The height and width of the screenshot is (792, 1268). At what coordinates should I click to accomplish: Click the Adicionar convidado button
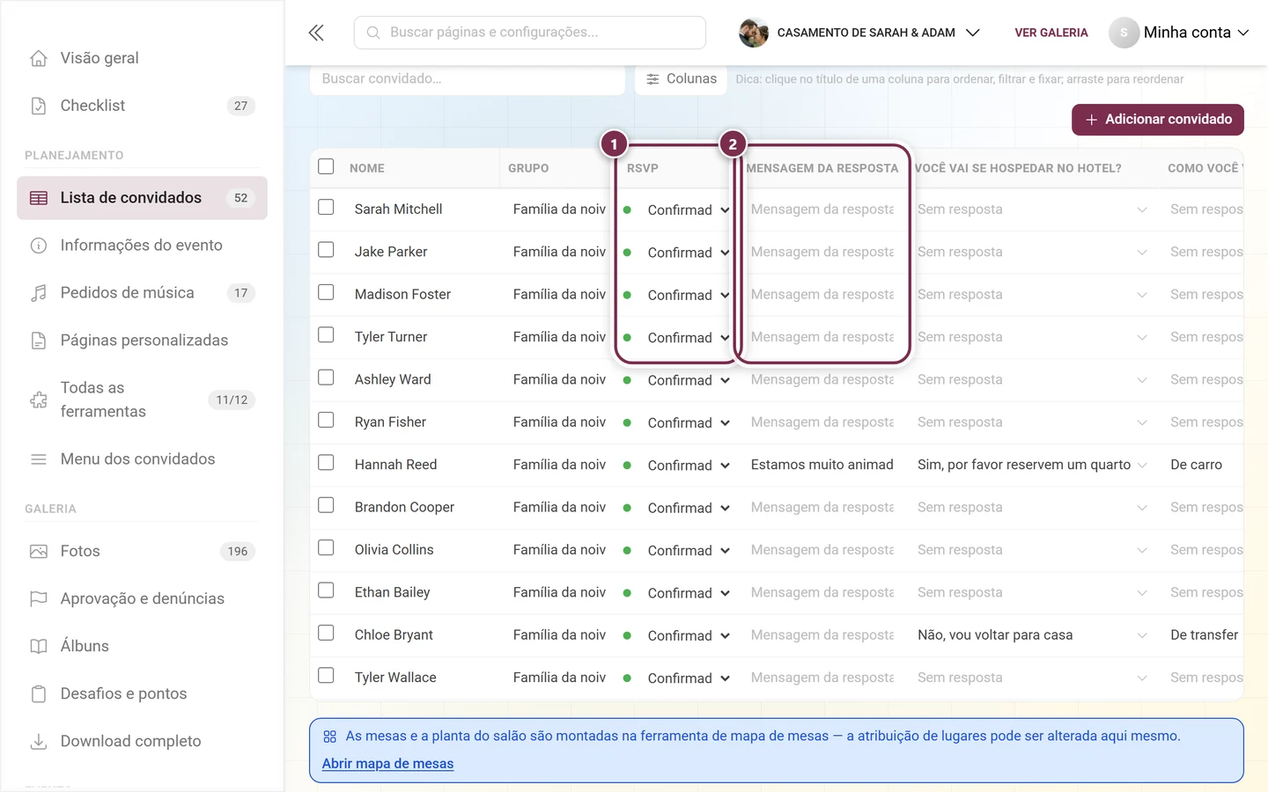(1158, 120)
